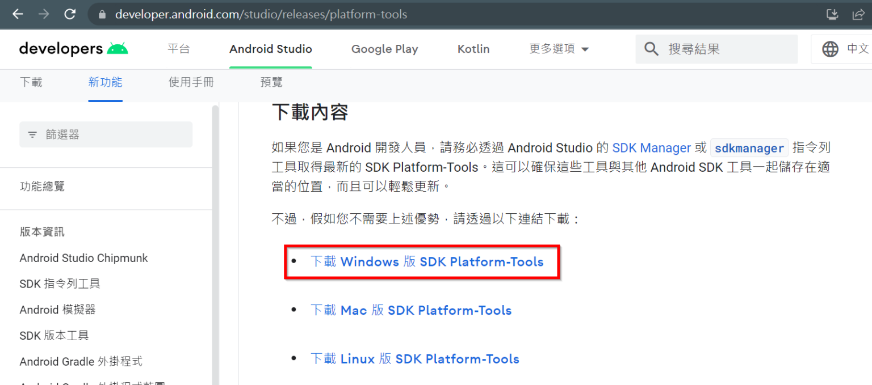Switch to the Android Studio section
Image resolution: width=872 pixels, height=385 pixels.
tap(271, 49)
